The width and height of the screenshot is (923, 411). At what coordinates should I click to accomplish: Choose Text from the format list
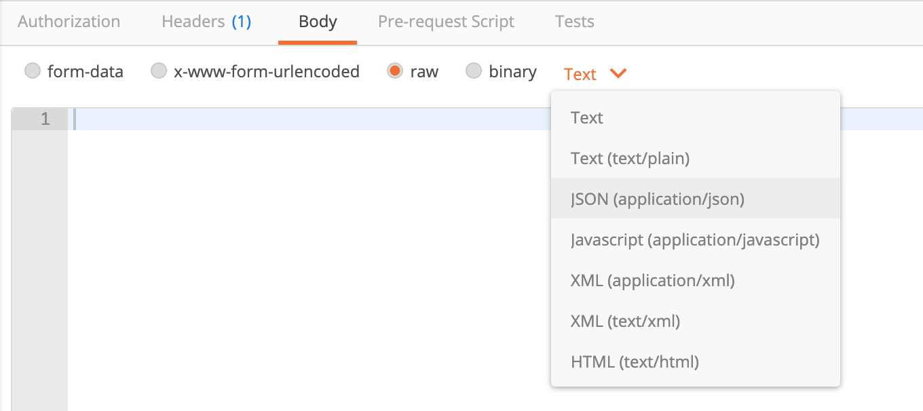(587, 118)
